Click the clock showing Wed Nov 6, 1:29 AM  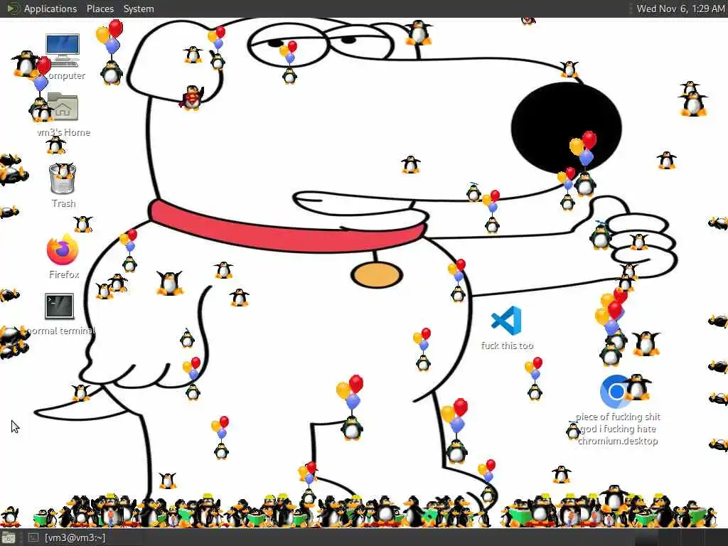point(680,9)
